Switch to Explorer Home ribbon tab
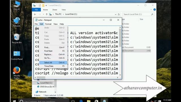 (45, 10)
